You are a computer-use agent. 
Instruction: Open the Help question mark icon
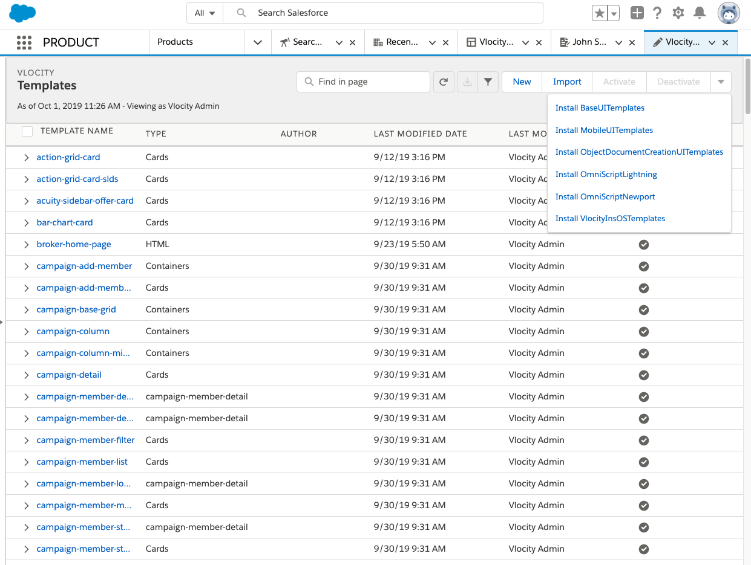pos(657,13)
